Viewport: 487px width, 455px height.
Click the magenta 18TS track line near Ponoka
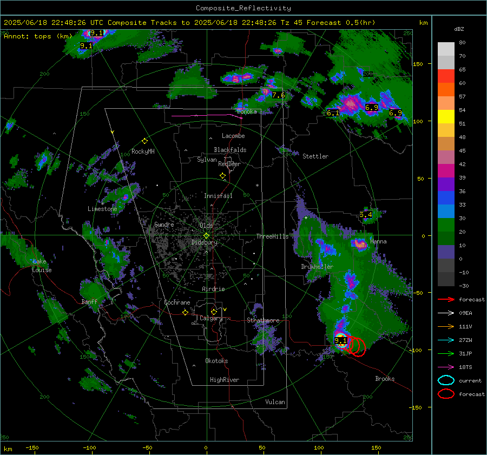207,116
